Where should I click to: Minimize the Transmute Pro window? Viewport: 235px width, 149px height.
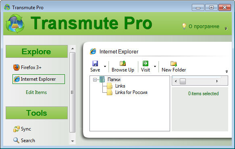click(198, 8)
